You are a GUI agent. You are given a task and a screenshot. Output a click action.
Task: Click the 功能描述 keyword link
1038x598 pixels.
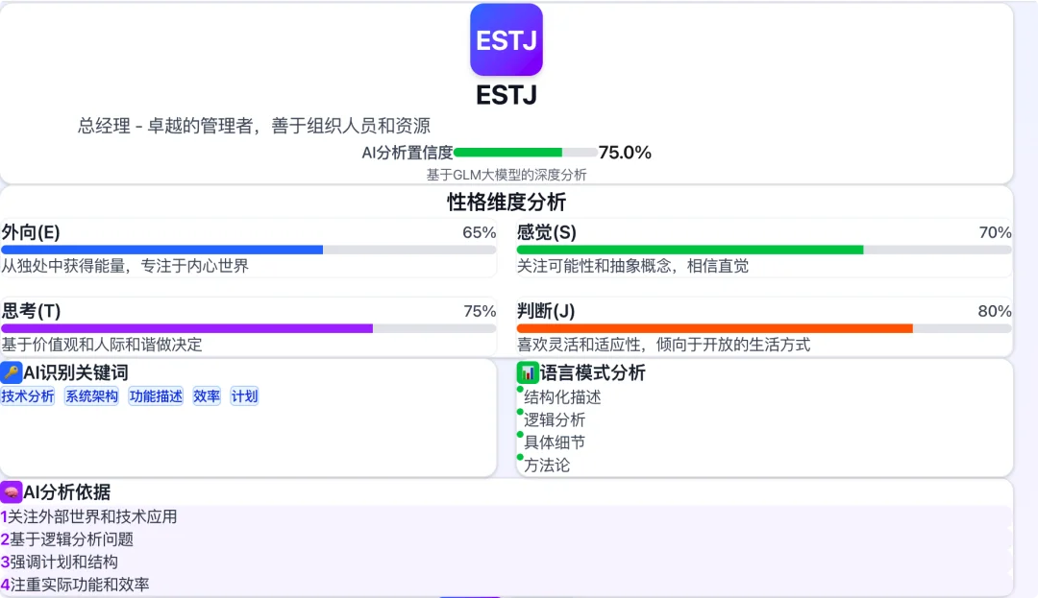point(155,395)
